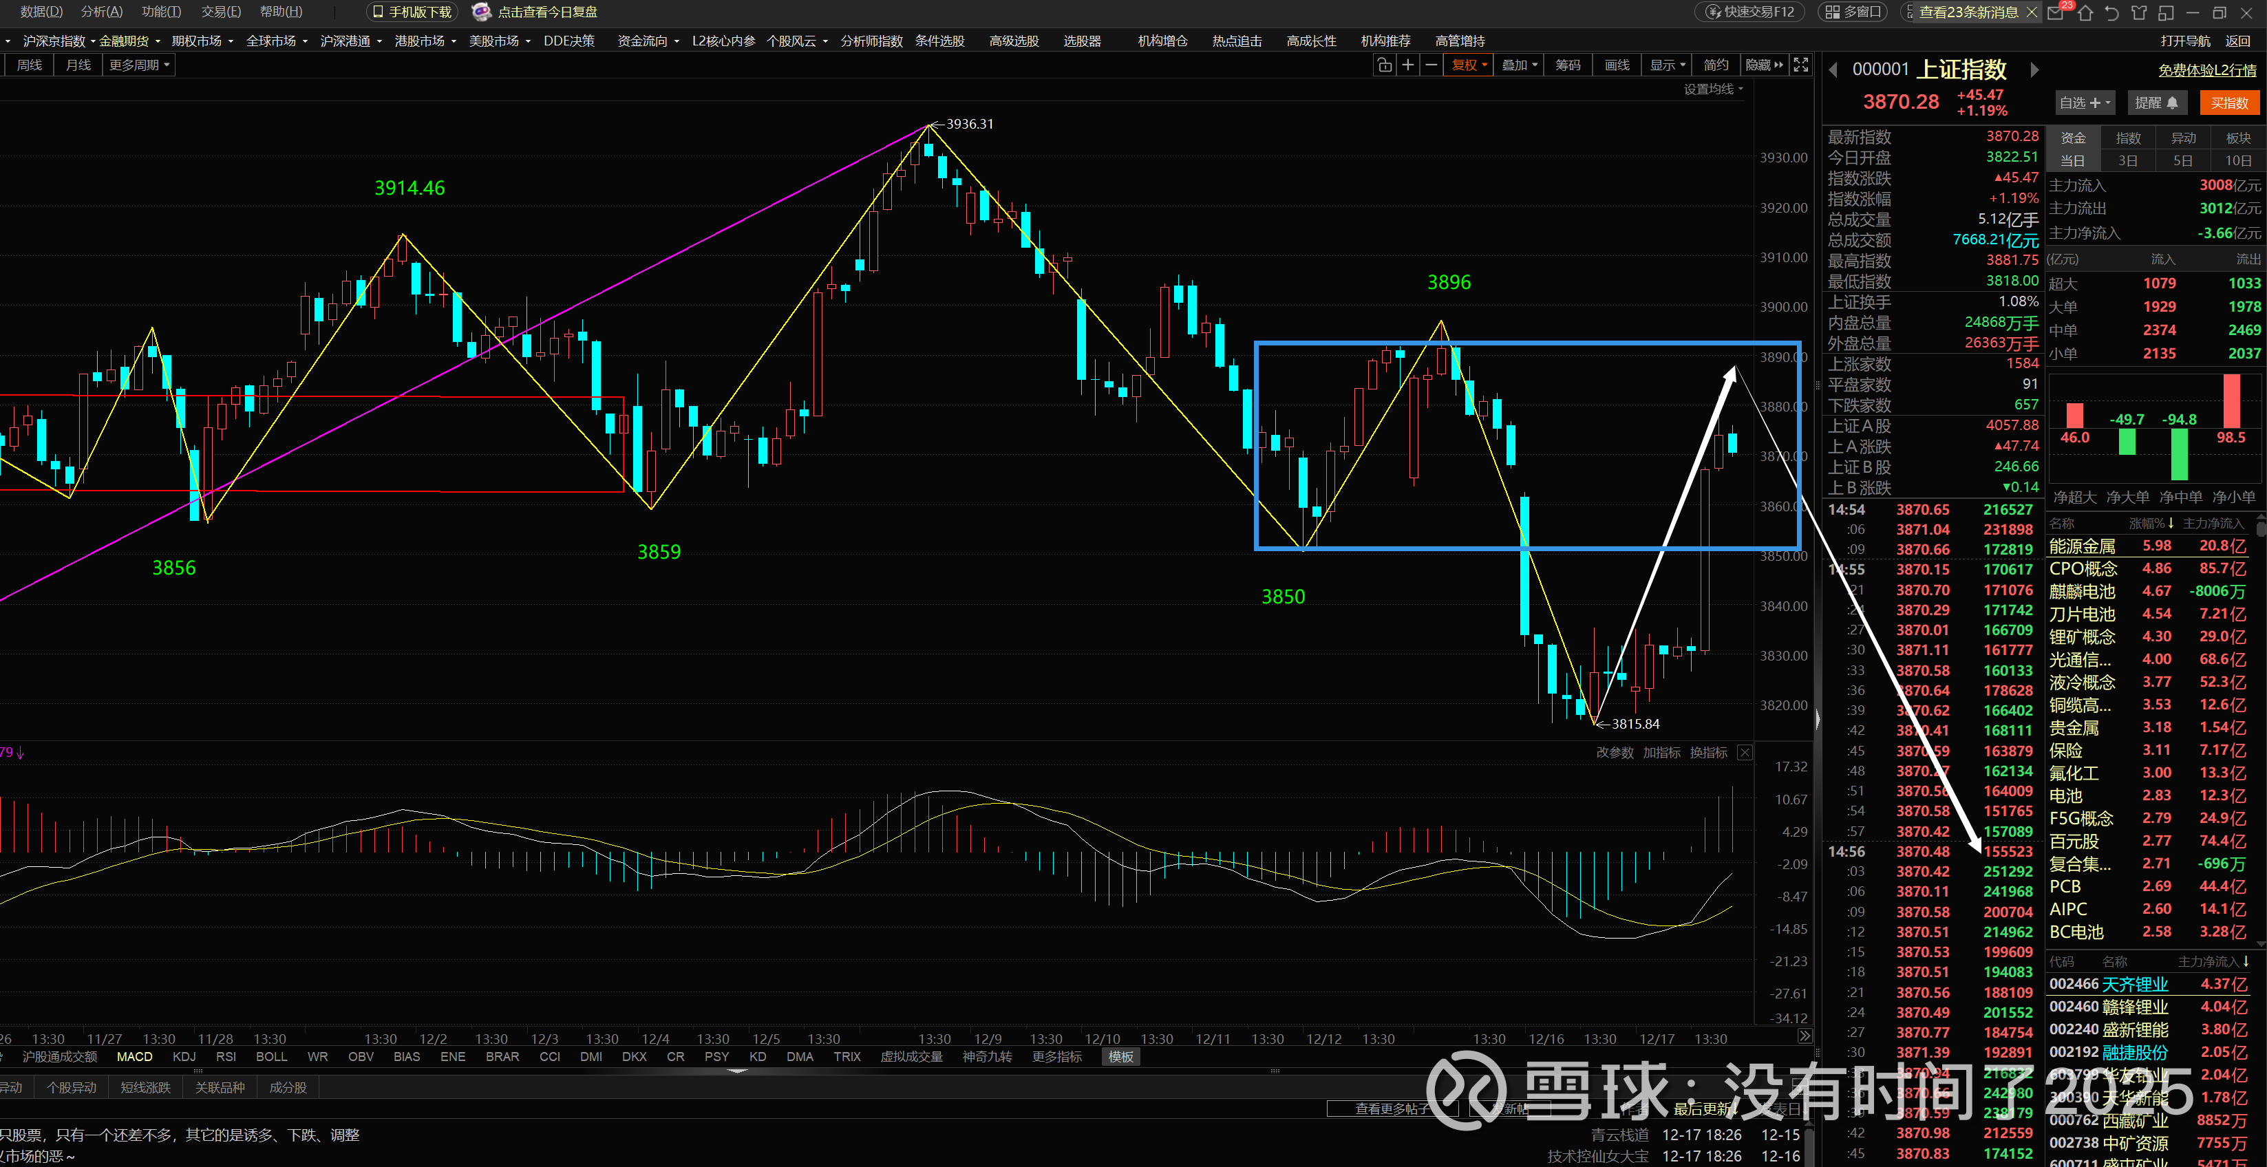The image size is (2267, 1167).
Task: Select the KDJ indicator tab
Action: [x=184, y=1056]
